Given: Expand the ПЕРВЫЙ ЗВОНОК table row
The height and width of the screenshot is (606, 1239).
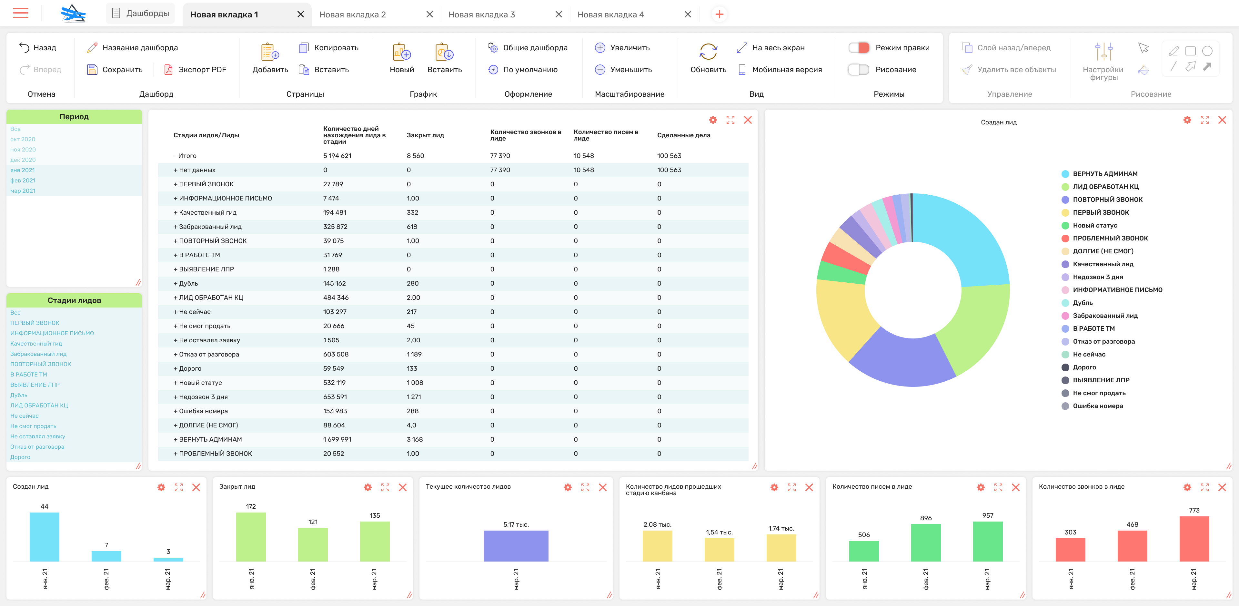Looking at the screenshot, I should tap(176, 184).
